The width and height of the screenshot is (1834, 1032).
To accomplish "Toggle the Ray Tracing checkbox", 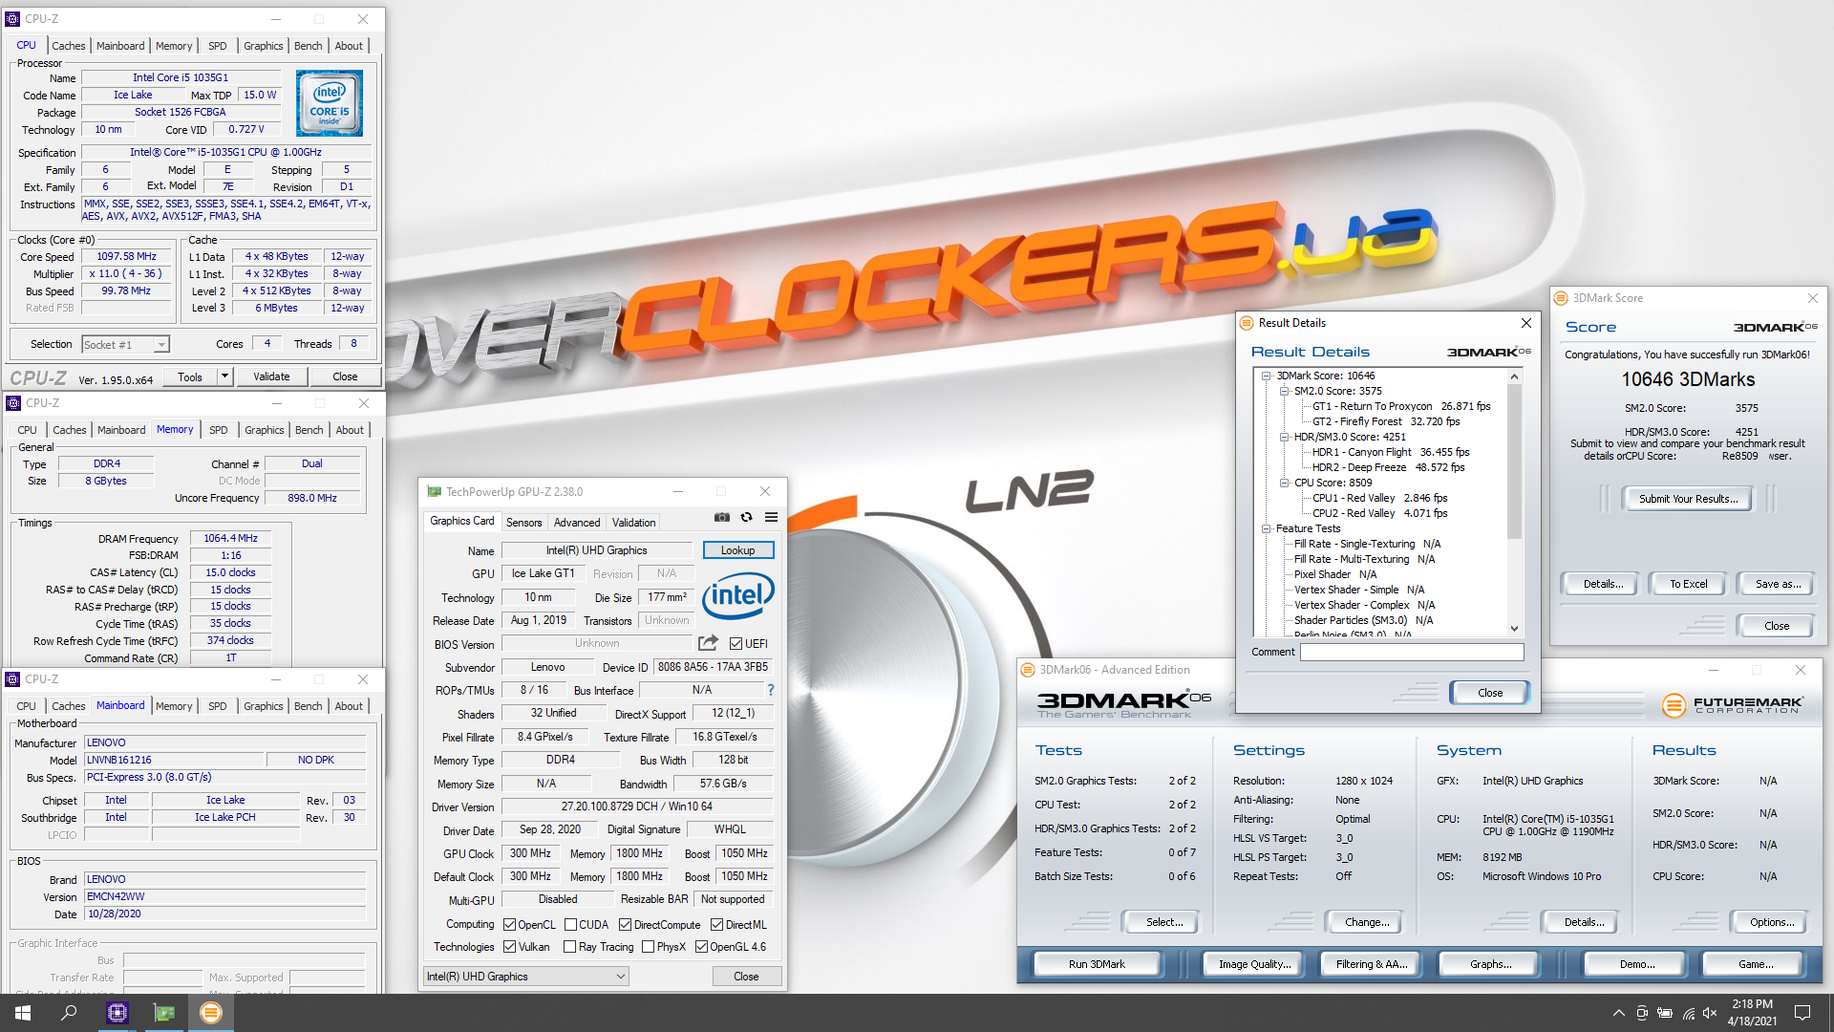I will point(570,947).
